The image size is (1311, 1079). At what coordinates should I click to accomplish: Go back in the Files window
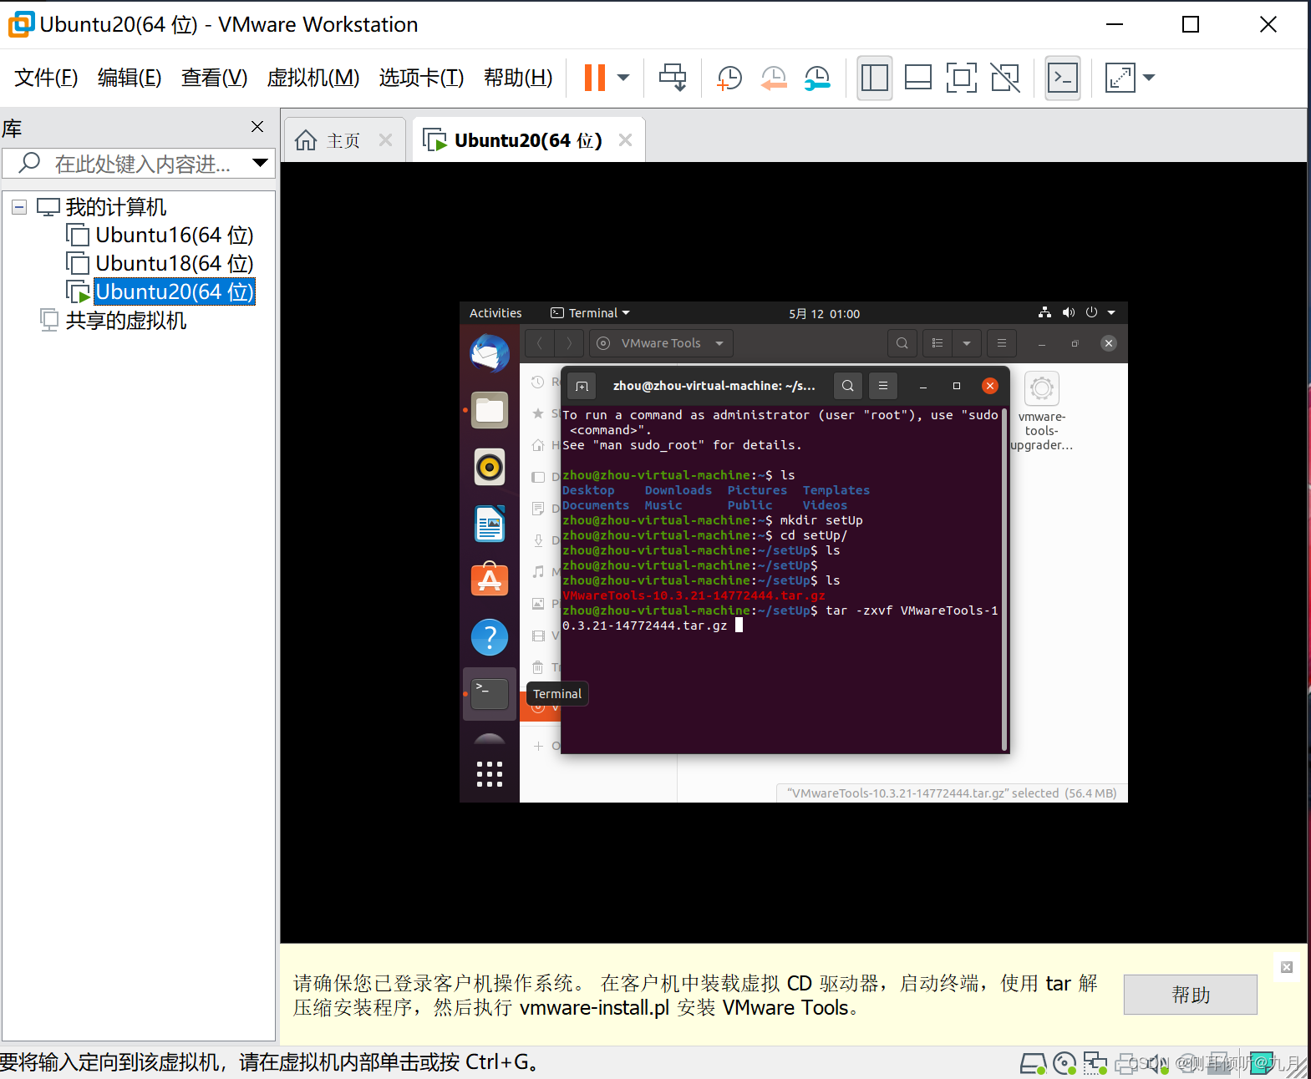[x=540, y=343]
